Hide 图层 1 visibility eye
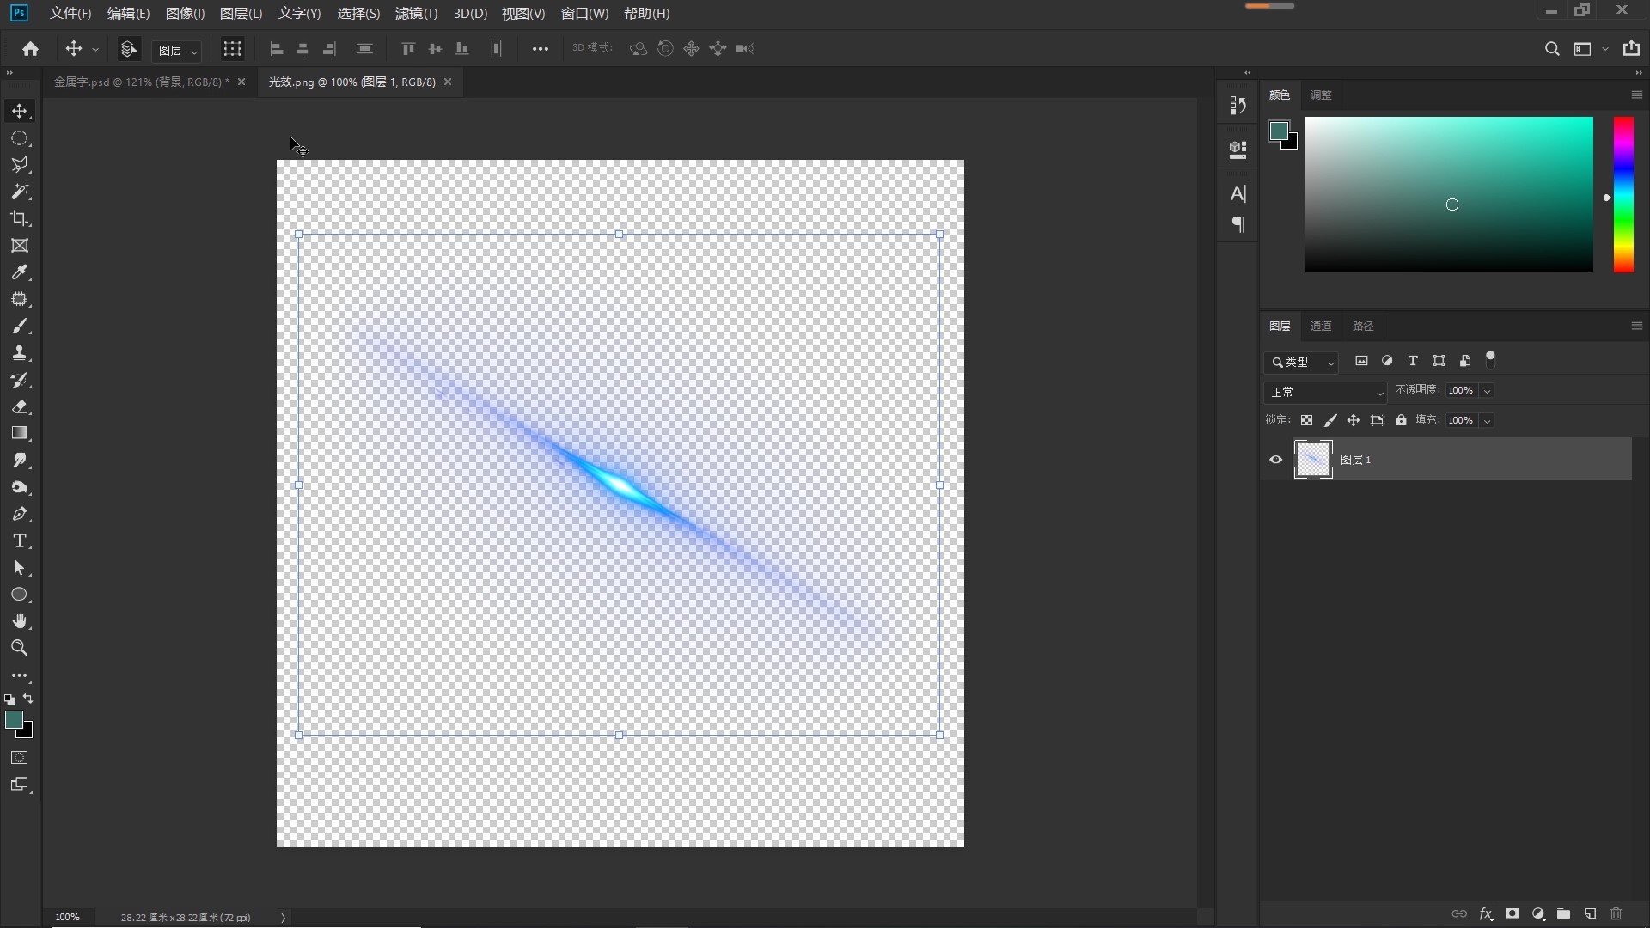The height and width of the screenshot is (928, 1650). tap(1275, 460)
